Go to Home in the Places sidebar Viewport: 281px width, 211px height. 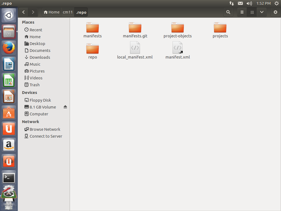pos(44,37)
